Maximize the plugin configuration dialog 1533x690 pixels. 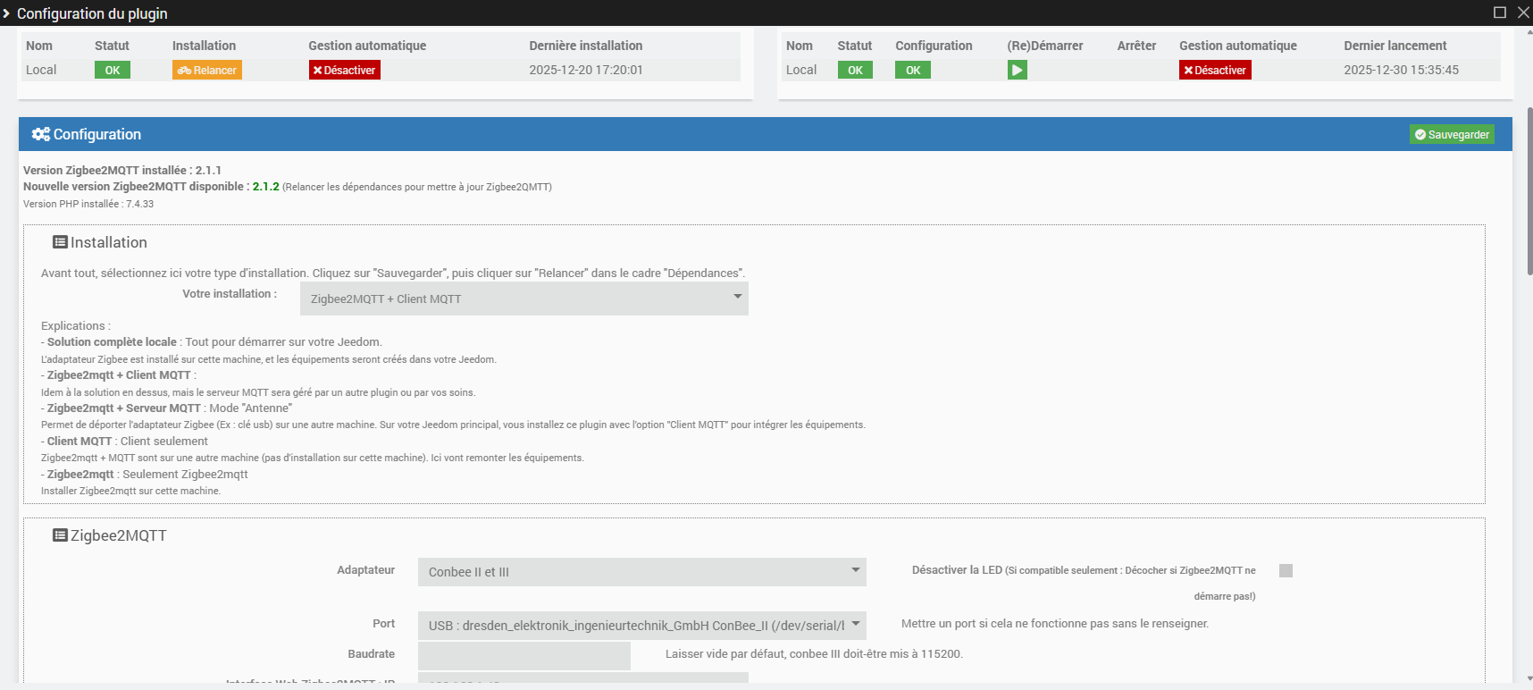(1500, 13)
